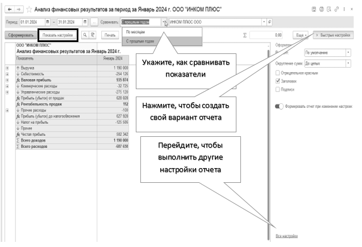
Task: Click the Печать button
Action: [x=110, y=35]
